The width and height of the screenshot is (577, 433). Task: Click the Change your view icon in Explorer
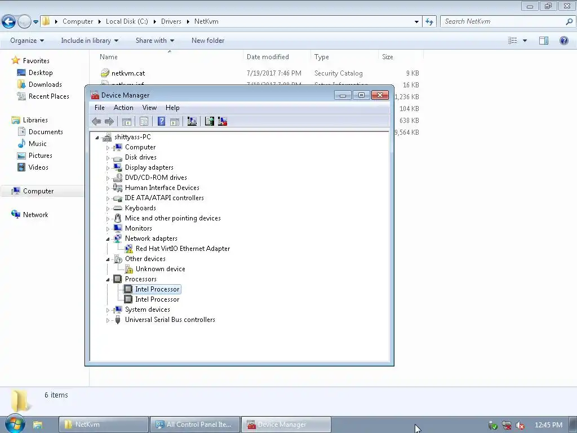click(513, 41)
